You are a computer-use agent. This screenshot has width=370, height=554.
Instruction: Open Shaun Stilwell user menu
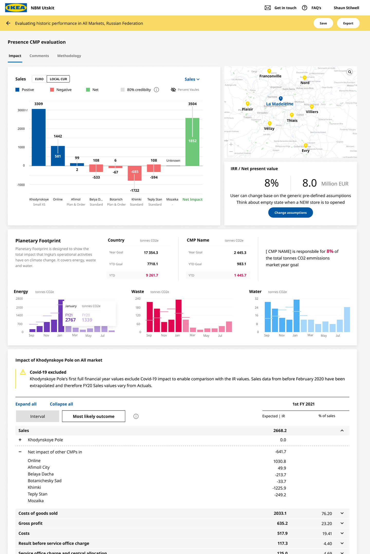346,8
